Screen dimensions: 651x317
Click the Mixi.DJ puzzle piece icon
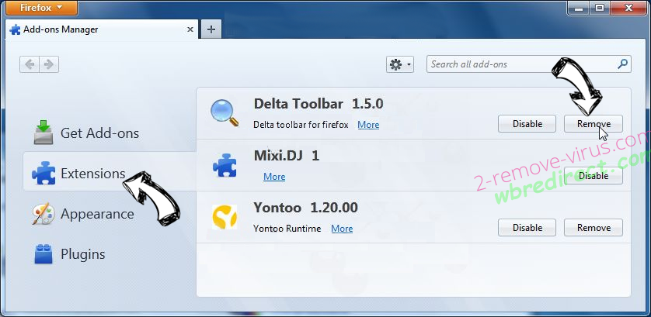pos(225,166)
